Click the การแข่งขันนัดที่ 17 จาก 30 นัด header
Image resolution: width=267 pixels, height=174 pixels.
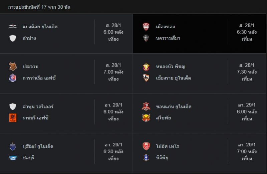point(39,7)
